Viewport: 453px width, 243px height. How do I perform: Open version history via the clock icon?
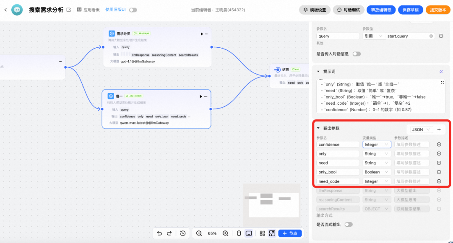pyautogui.click(x=182, y=233)
